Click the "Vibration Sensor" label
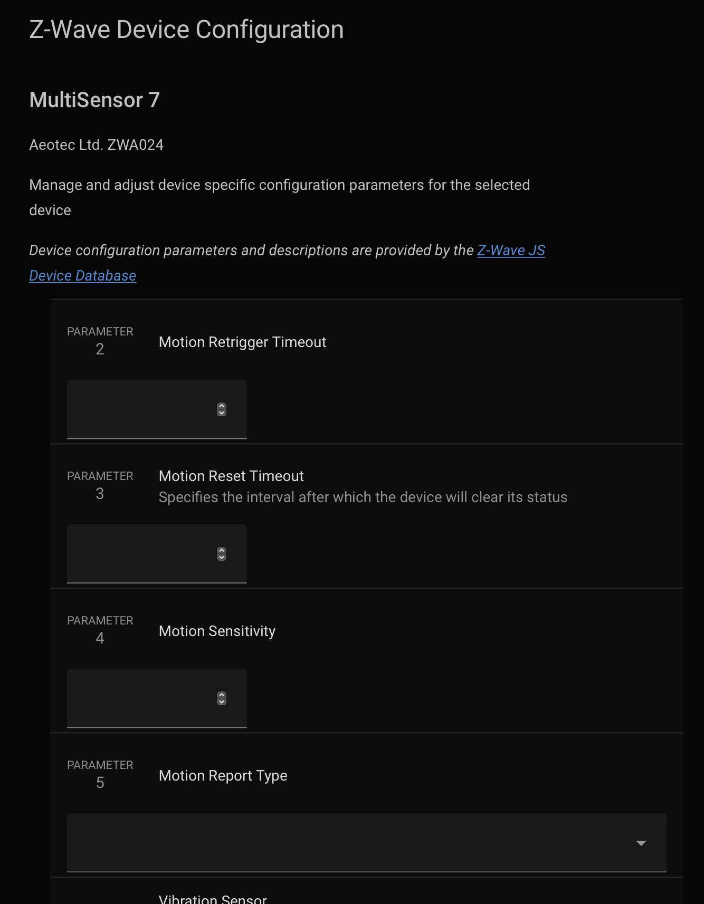 pos(213,899)
